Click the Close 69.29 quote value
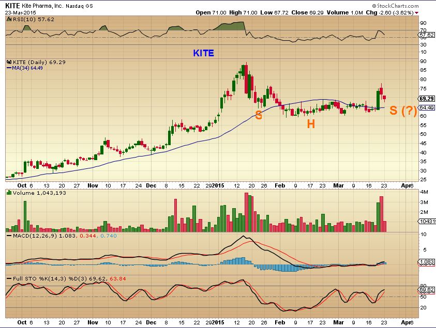 click(x=308, y=12)
